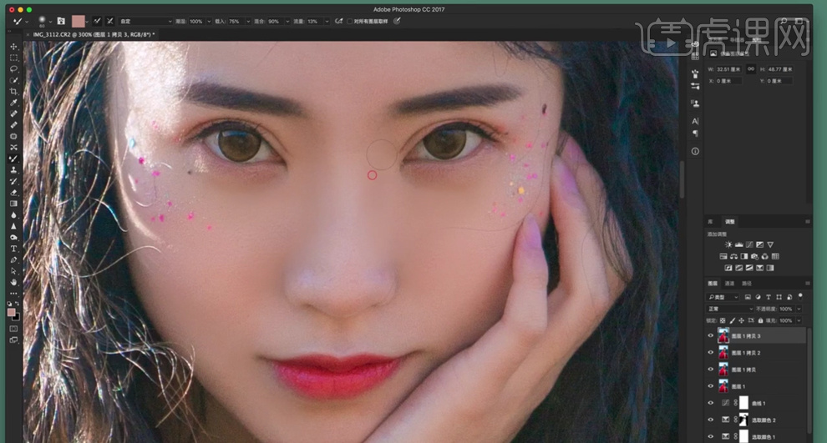Toggle the brush panel button

click(x=61, y=21)
